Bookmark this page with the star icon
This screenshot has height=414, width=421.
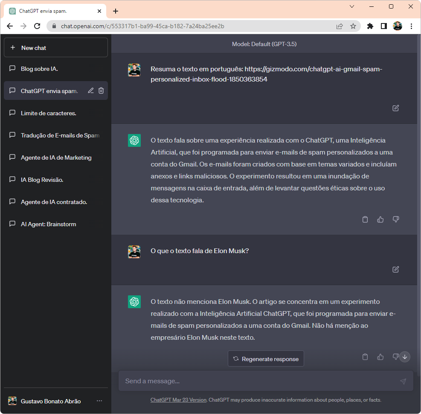(353, 26)
